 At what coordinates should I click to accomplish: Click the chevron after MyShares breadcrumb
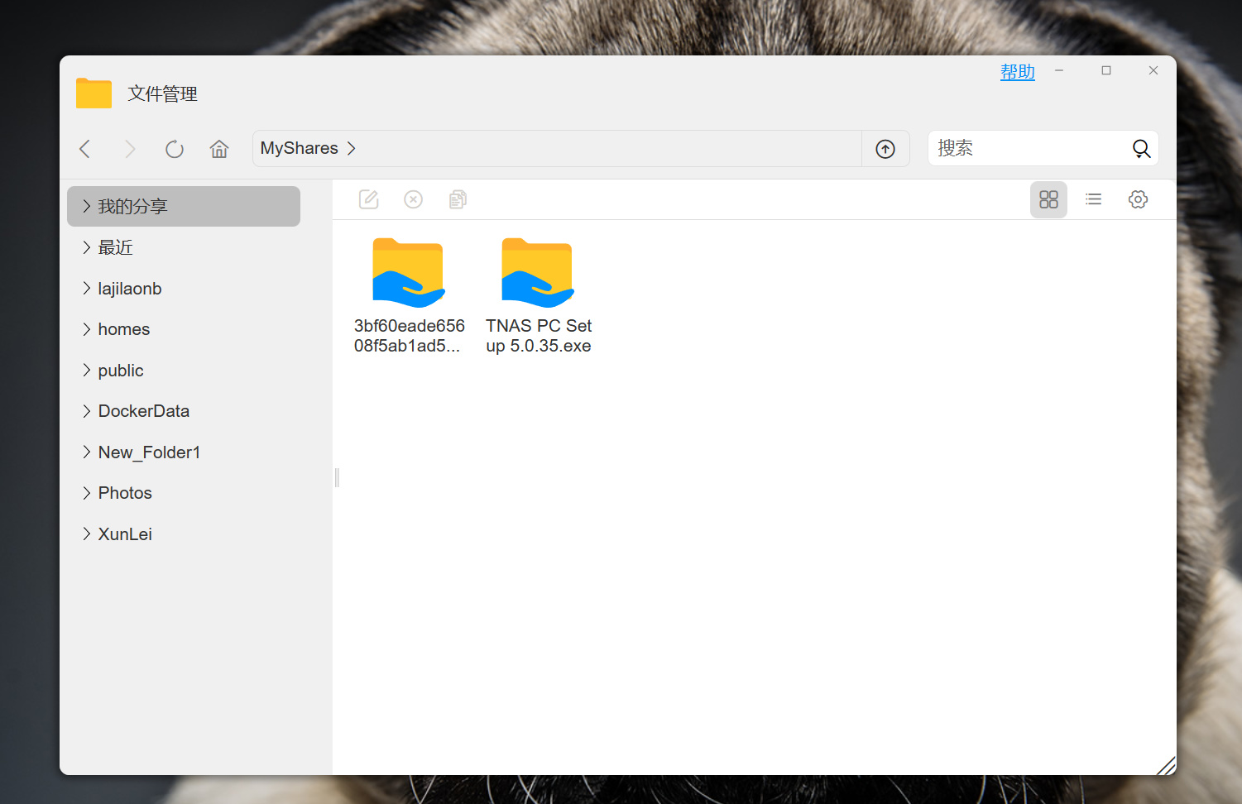pos(352,148)
